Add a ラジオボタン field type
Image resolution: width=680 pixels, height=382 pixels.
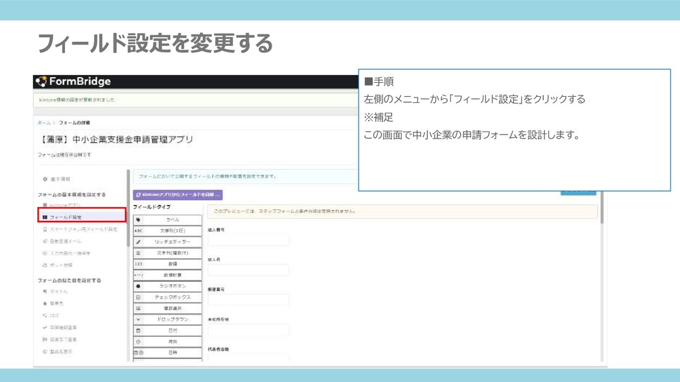pos(167,286)
